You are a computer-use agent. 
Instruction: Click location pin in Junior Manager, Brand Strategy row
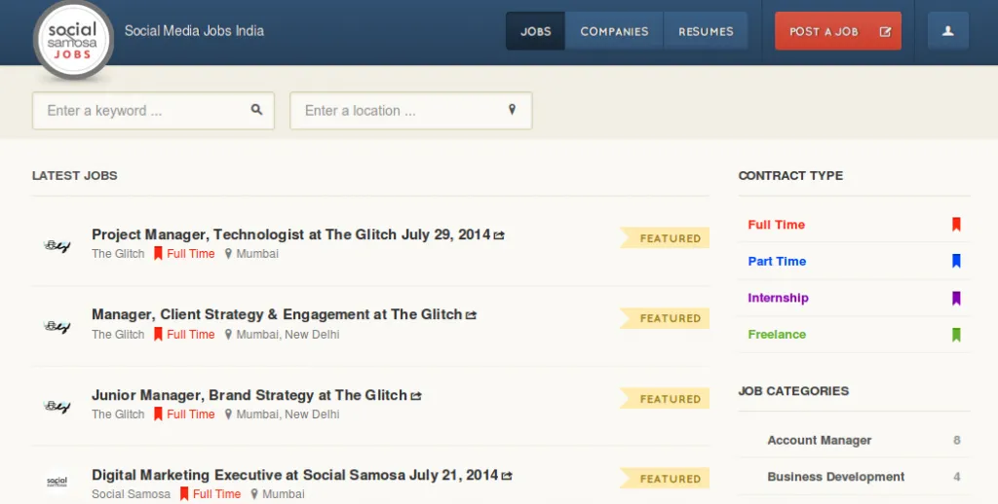(x=228, y=414)
